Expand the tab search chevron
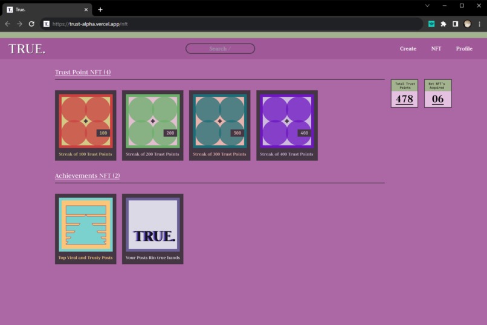This screenshot has width=487, height=325. (x=427, y=5)
